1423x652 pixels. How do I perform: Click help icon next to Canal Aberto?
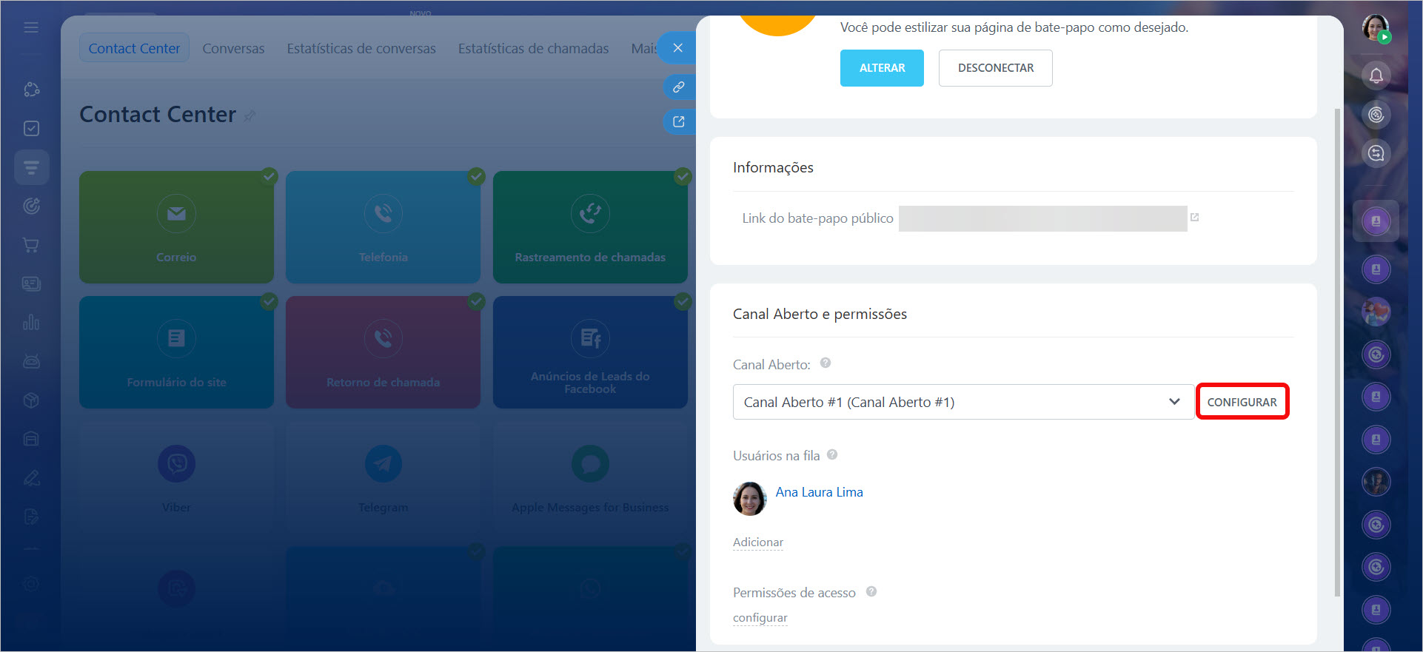coord(826,363)
